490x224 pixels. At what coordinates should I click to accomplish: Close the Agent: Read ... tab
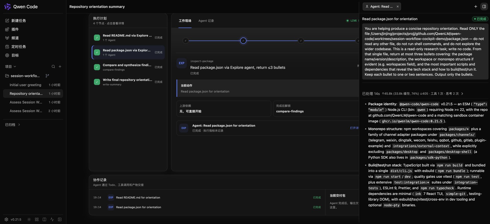(x=398, y=7)
